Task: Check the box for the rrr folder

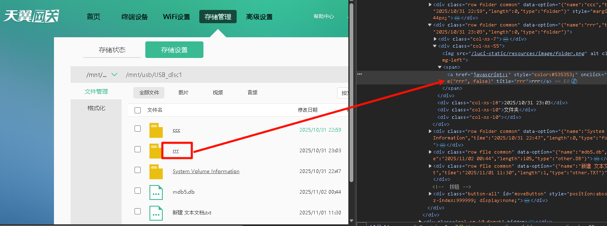Action: click(x=137, y=149)
